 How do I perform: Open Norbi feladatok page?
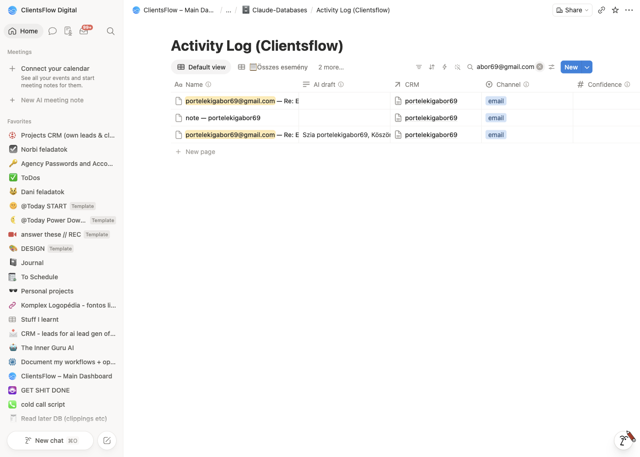click(x=62, y=149)
